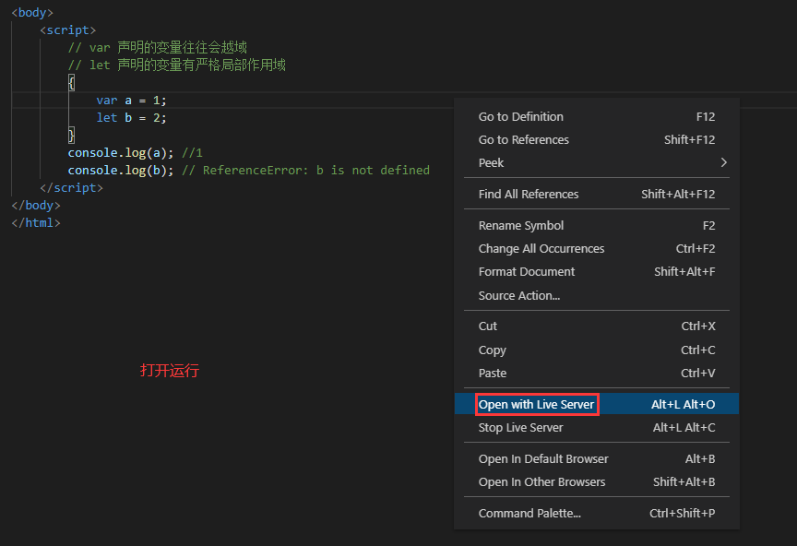Image resolution: width=797 pixels, height=546 pixels.
Task: Open the Peek menu entry
Action: (596, 162)
